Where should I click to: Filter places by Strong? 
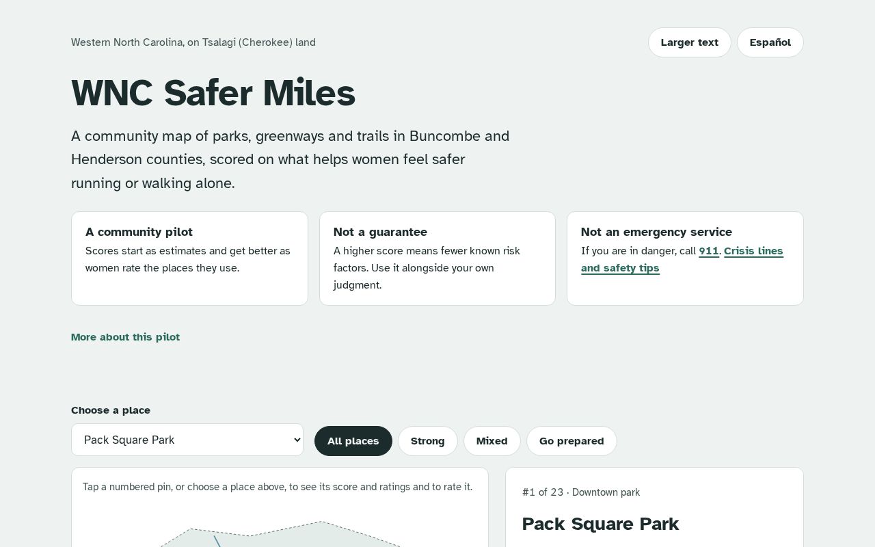tap(428, 441)
